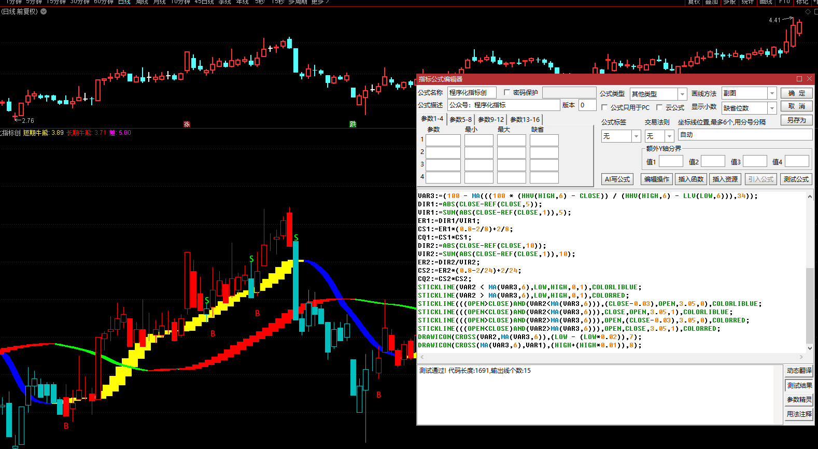The width and height of the screenshot is (818, 449).
Task: Switch to the 参数5-8 tab
Action: click(460, 119)
